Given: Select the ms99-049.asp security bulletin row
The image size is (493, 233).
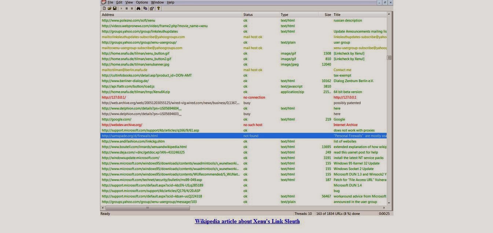Looking at the screenshot, I should (x=244, y=180).
